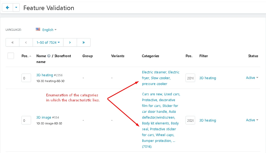Go to previous page of results
The height and width of the screenshot is (153, 266).
[x=26, y=42]
